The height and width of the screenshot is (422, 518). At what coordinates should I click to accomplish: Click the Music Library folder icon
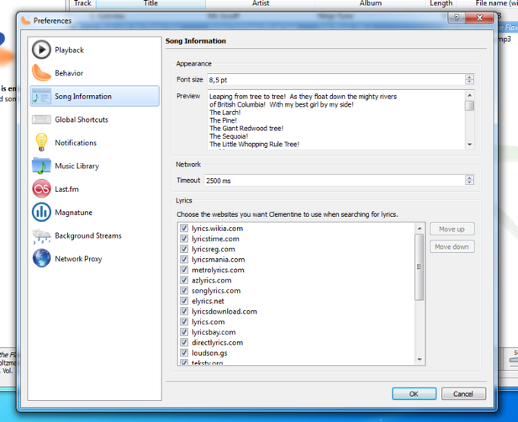41,165
